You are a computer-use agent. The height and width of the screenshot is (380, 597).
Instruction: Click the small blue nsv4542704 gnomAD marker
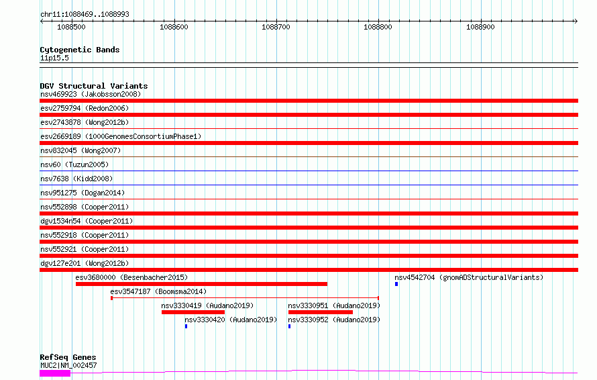[x=396, y=284]
